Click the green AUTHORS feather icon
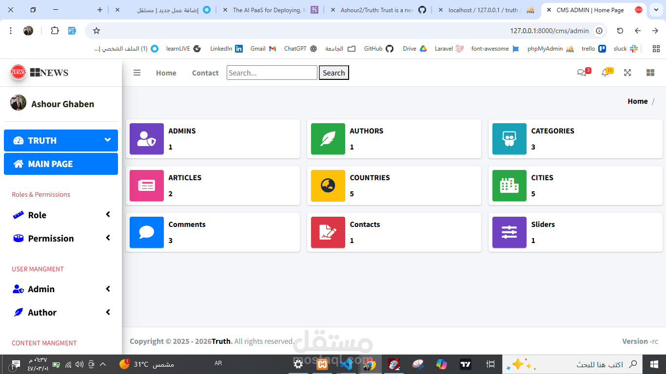The height and width of the screenshot is (374, 666). [x=328, y=139]
